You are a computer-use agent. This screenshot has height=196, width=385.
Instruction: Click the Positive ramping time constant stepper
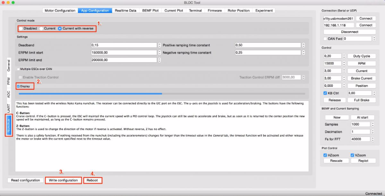coord(303,45)
